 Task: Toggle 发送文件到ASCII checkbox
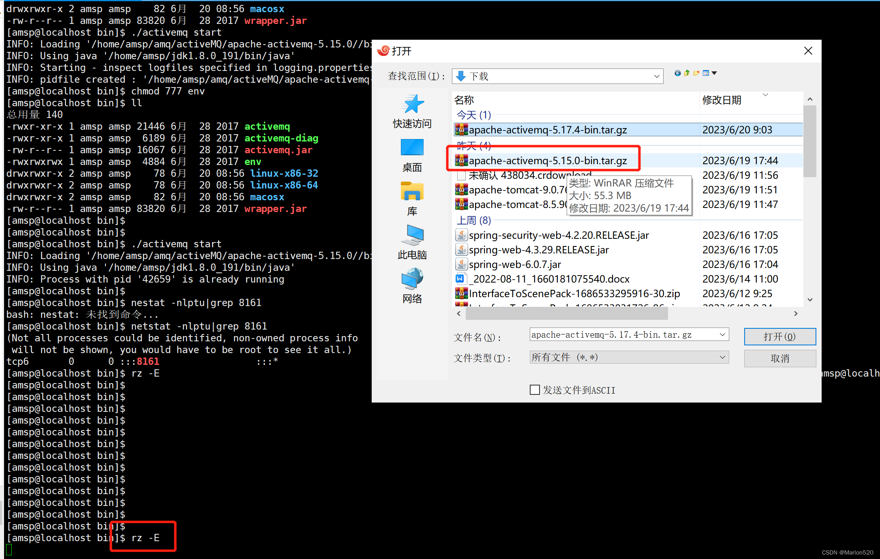pyautogui.click(x=535, y=390)
